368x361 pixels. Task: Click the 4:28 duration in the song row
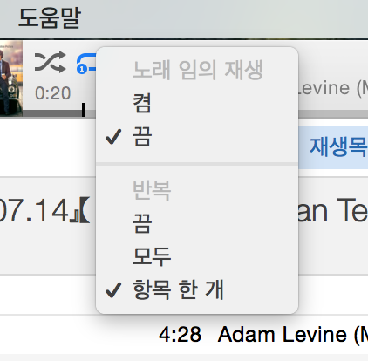tap(180, 335)
